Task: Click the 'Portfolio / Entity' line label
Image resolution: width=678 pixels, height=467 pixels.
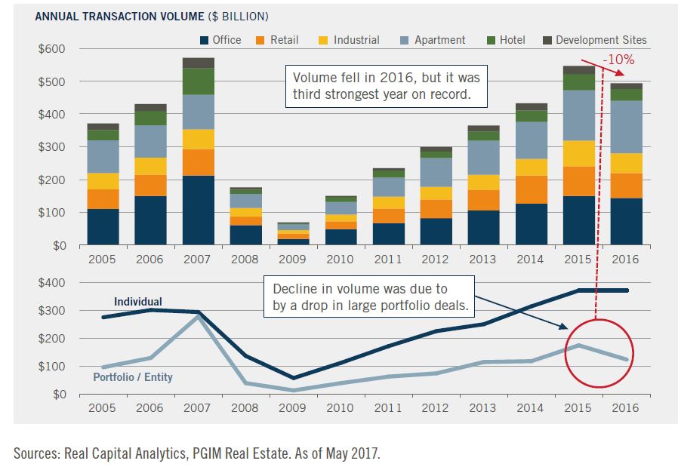Action: [133, 377]
